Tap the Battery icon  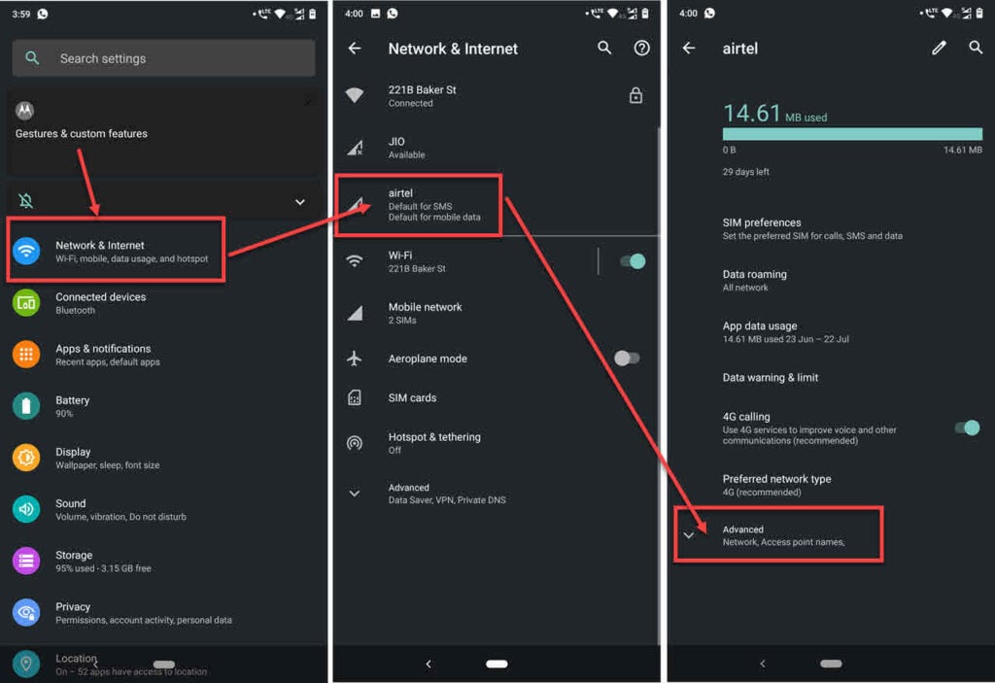[26, 406]
